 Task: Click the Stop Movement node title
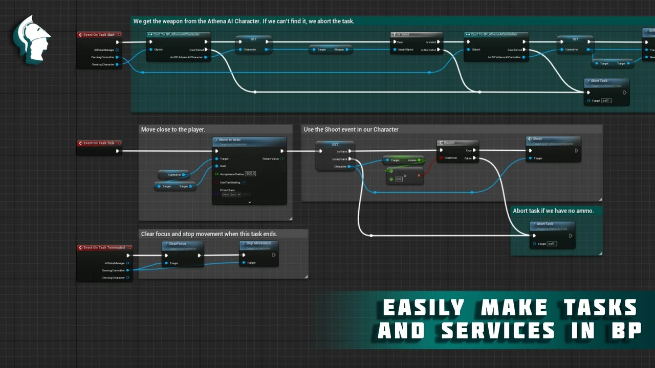point(259,243)
